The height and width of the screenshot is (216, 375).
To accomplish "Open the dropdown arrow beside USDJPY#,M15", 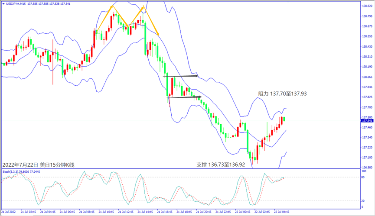I will coord(3,4).
